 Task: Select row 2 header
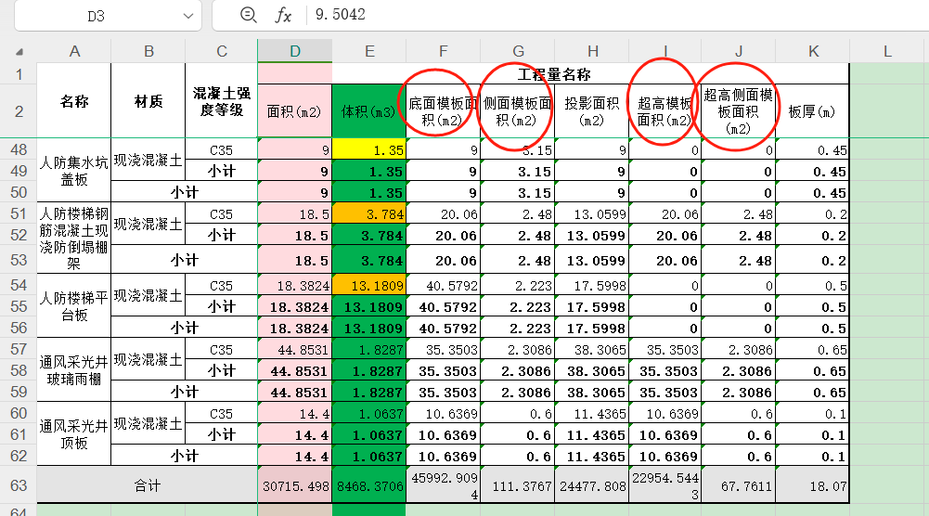[19, 111]
